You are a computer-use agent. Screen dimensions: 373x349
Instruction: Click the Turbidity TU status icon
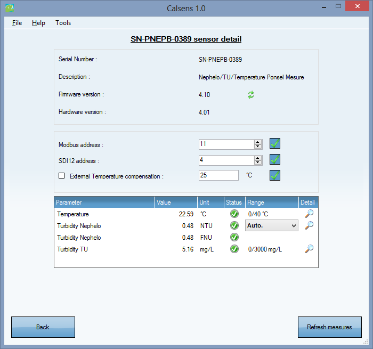[234, 249]
